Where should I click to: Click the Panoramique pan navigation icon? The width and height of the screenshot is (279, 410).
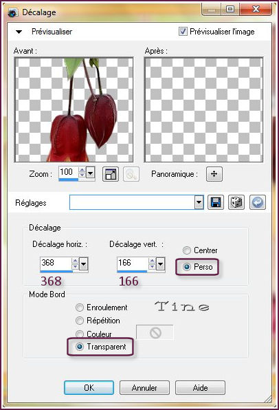(214, 174)
